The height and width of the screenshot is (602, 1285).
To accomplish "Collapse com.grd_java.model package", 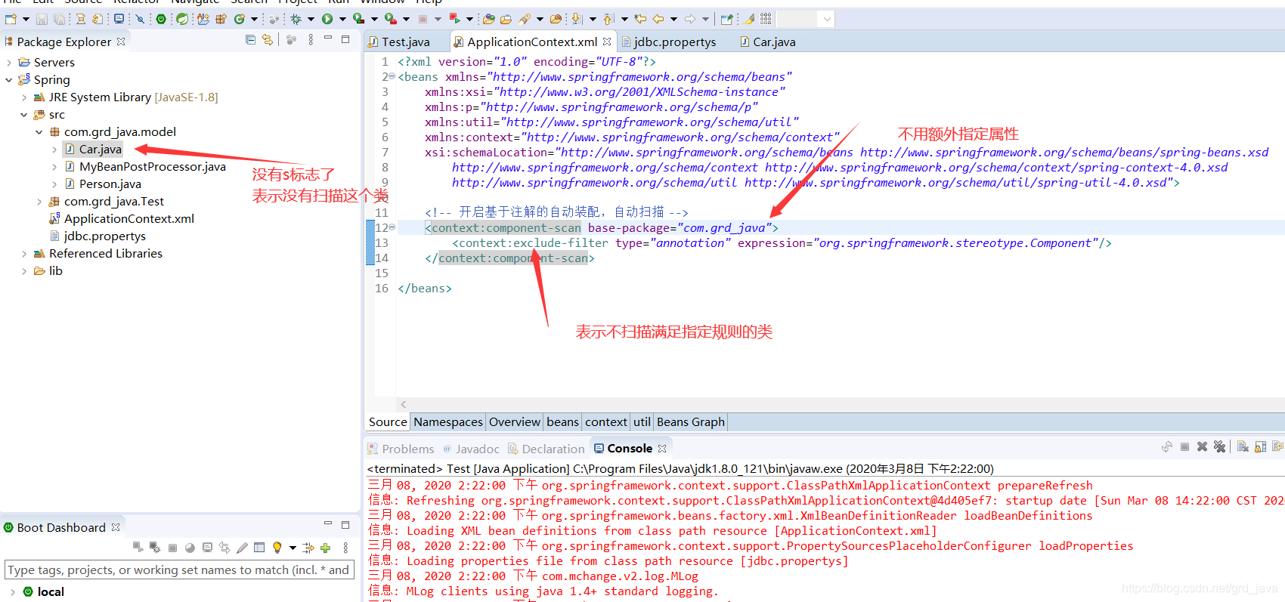I will coord(39,132).
